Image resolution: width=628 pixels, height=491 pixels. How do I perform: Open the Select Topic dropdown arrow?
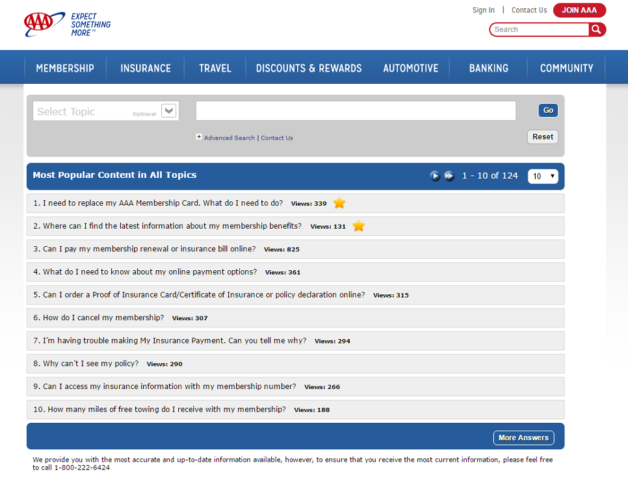[x=169, y=110]
